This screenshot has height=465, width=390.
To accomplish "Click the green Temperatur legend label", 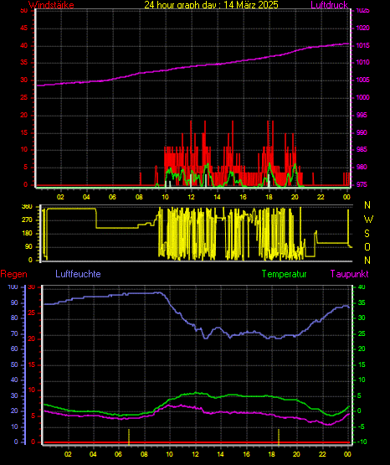I will click(284, 274).
